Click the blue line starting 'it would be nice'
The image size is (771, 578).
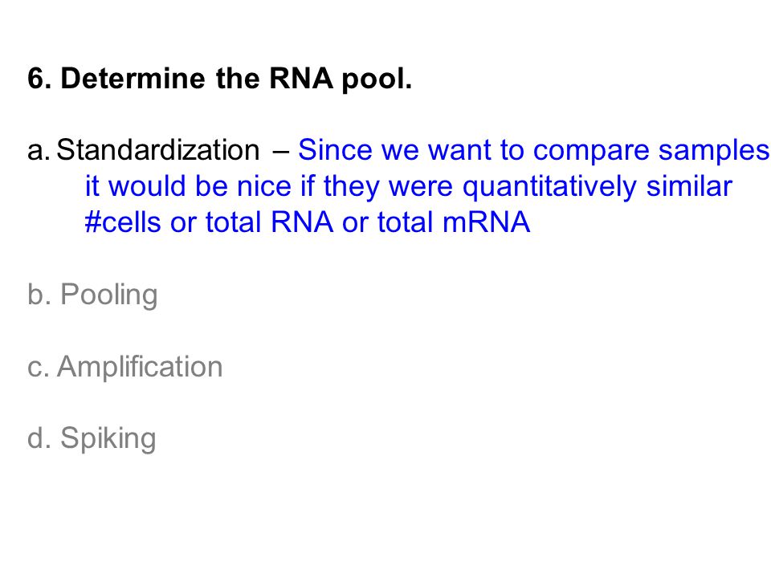pyautogui.click(x=409, y=187)
